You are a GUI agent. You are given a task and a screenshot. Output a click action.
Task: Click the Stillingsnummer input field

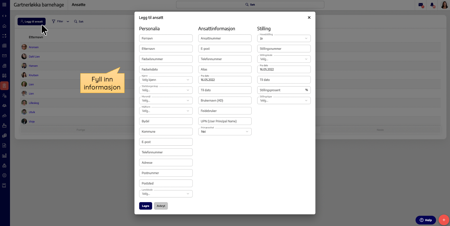coord(284,49)
